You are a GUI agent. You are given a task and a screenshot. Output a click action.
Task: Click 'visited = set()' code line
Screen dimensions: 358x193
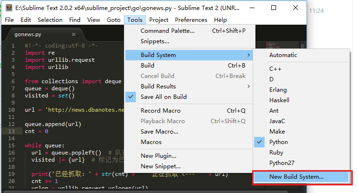pyautogui.click(x=50, y=96)
